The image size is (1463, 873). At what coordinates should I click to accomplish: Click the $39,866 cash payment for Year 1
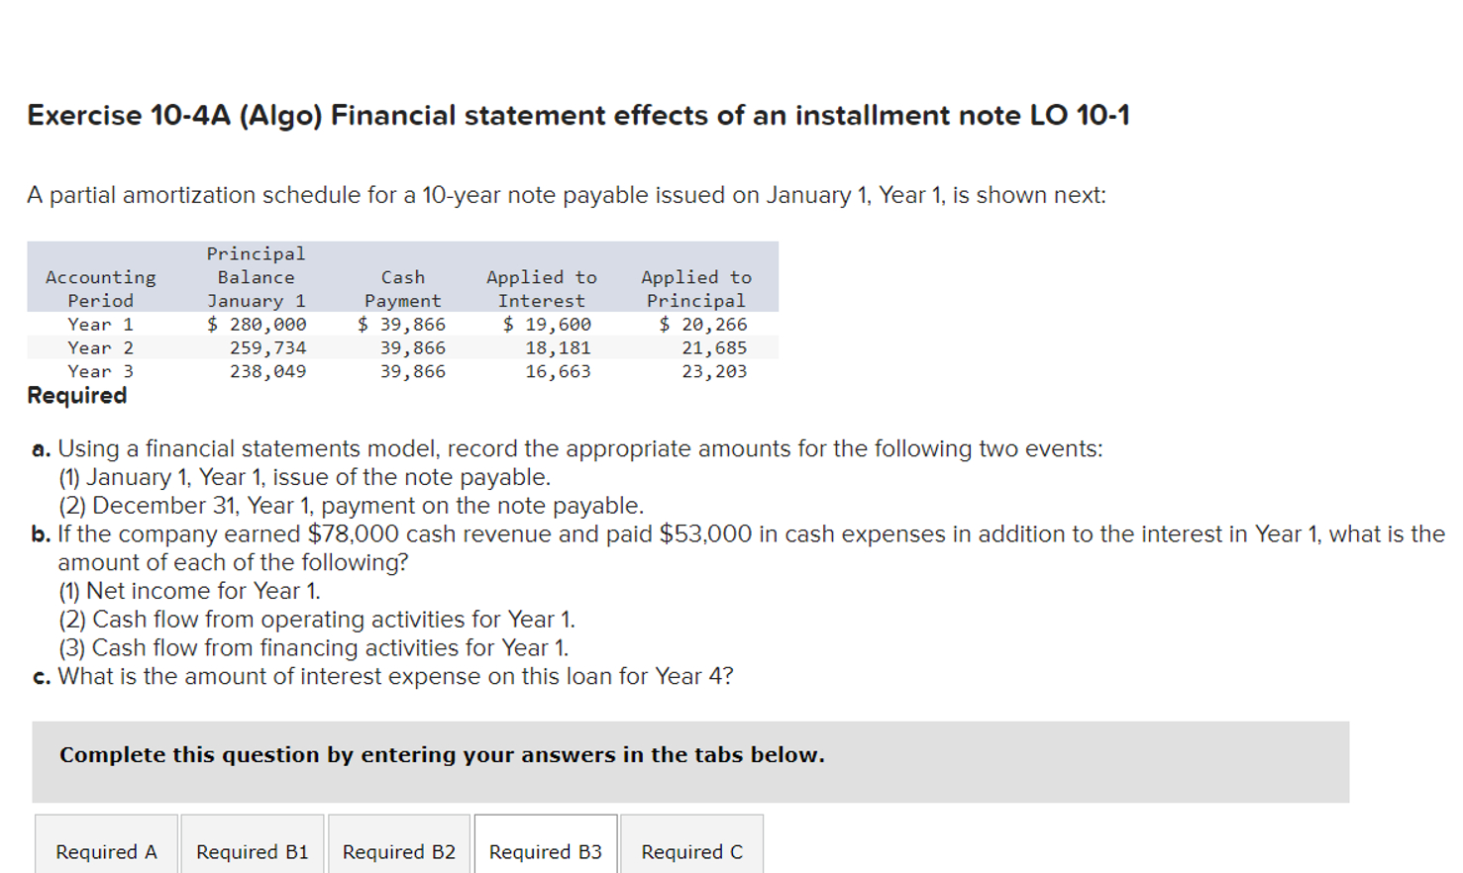(402, 322)
